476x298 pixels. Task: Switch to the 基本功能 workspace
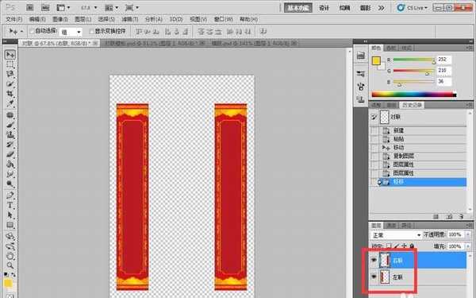[298, 8]
